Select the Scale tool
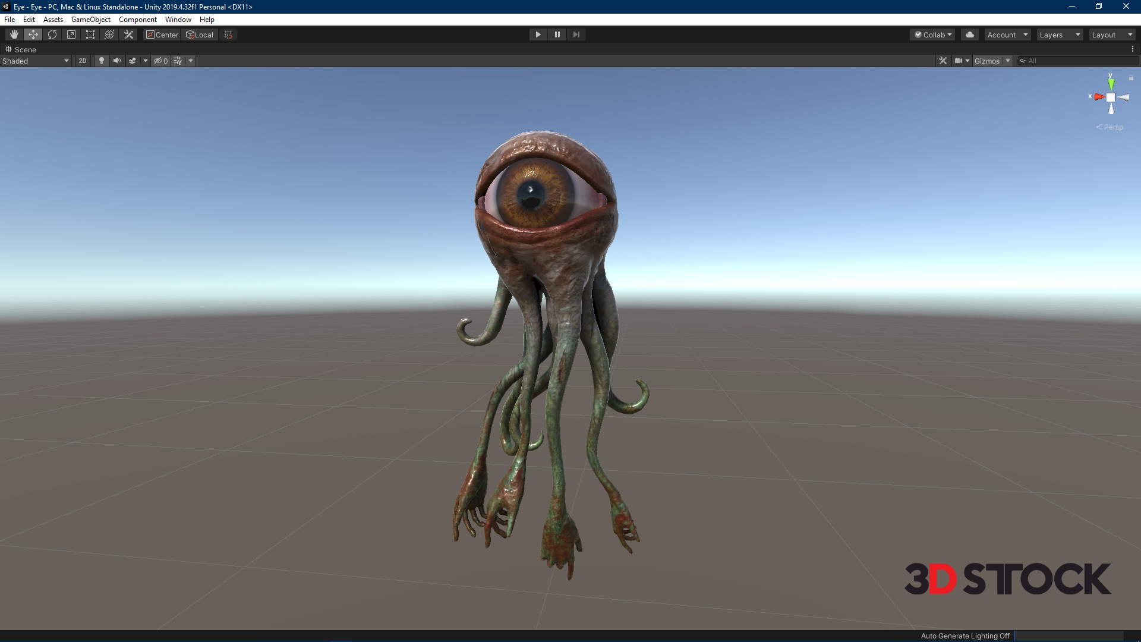Screen dimensions: 1141x642 71,34
